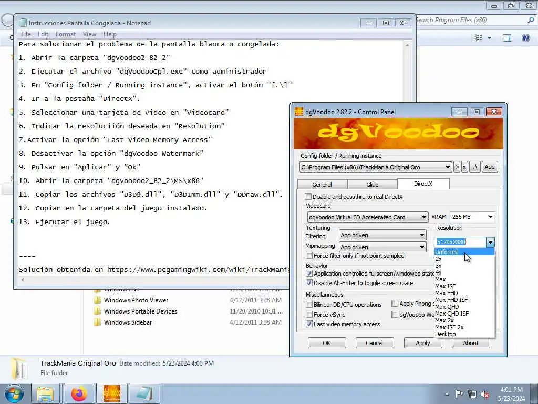Viewport: 538px width, 404px height.
Task: Click Notepad's horizontal scrollbar left arrow
Action: pos(23,280)
